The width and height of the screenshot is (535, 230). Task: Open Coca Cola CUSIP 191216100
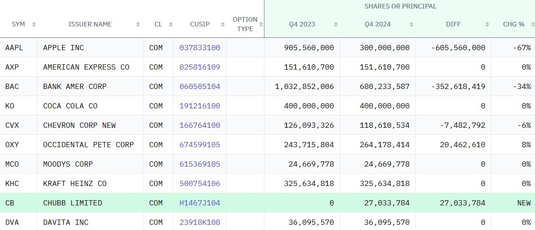[x=200, y=106]
